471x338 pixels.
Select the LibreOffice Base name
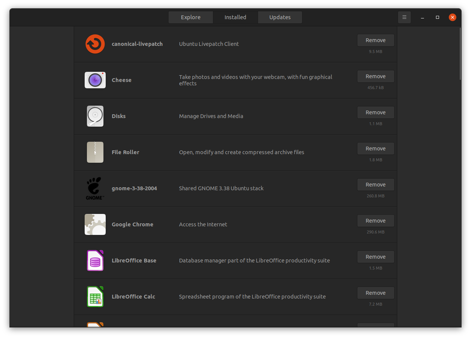[134, 261]
